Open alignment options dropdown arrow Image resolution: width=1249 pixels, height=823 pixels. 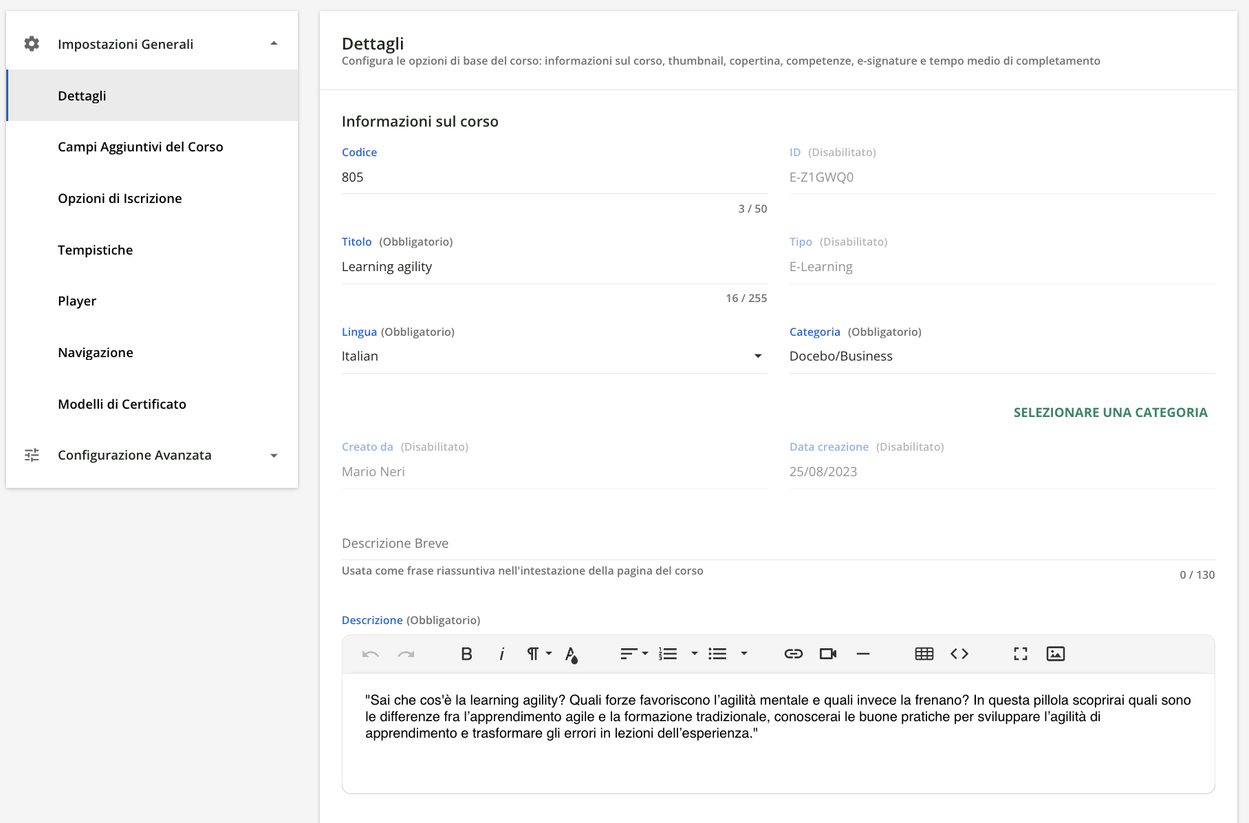(645, 653)
